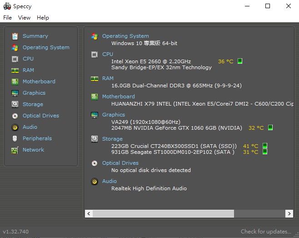
Task: Click Check for updates link
Action: tap(266, 232)
